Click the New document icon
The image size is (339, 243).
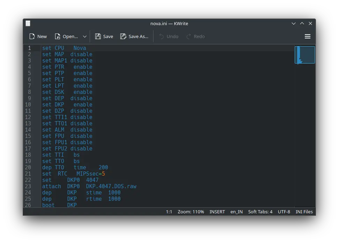pos(32,36)
